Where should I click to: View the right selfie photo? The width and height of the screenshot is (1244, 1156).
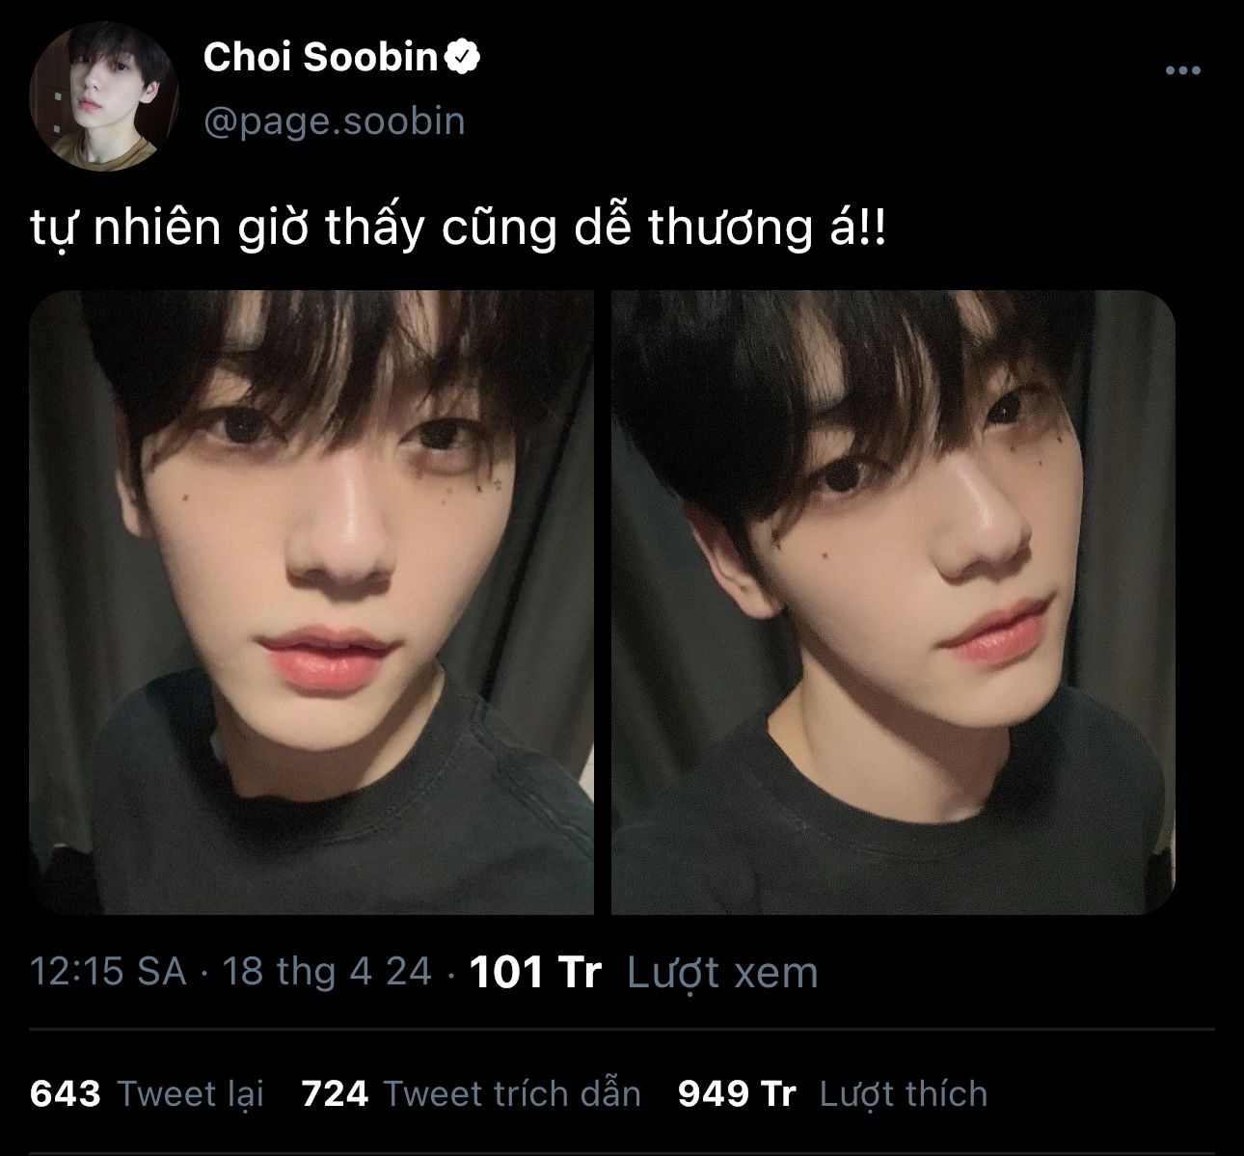point(893,603)
